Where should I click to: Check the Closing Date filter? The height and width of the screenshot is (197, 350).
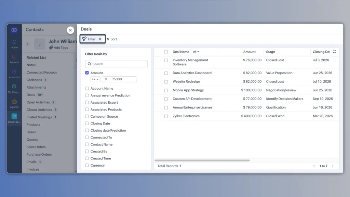[x=87, y=123]
